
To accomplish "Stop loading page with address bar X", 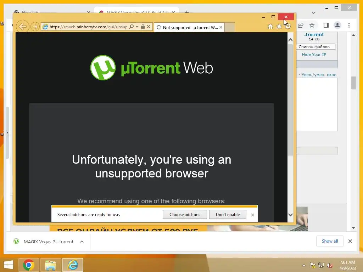I will (x=149, y=27).
